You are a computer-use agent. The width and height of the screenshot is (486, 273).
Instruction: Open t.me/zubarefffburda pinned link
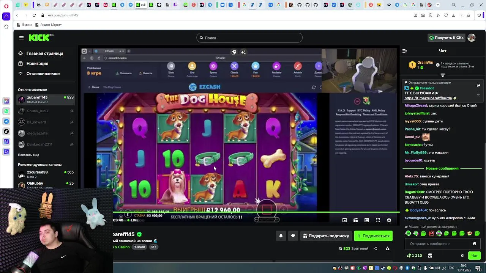(428, 98)
